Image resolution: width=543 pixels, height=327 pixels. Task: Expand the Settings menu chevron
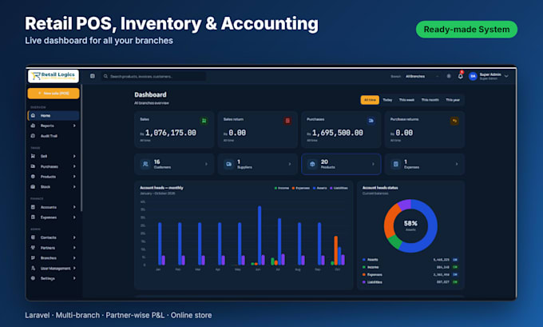74,278
